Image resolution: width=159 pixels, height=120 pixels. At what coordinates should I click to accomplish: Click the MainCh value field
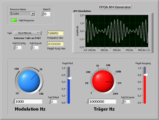tap(47, 14)
